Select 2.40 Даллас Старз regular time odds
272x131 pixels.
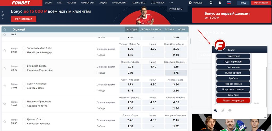(x=130, y=120)
